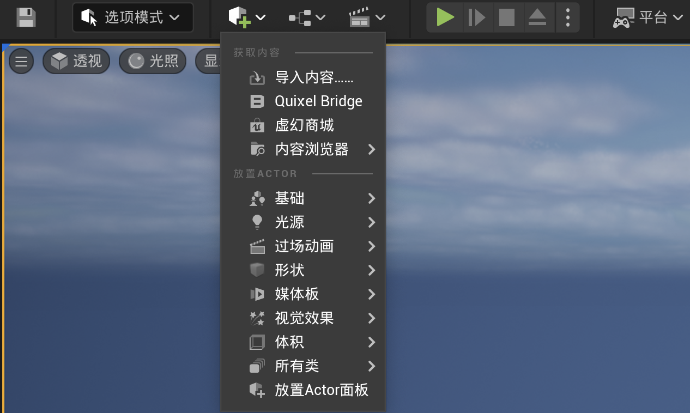Open the viewport hamburger options menu
Viewport: 690px width, 413px height.
pos(21,61)
